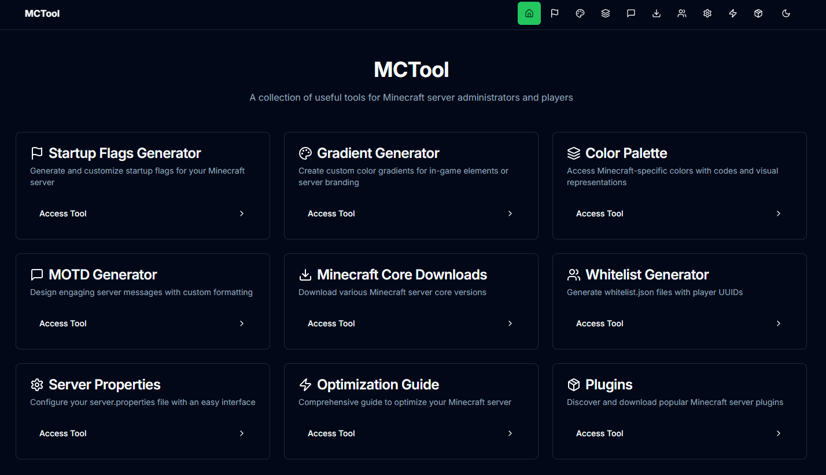Click chevron arrow in Core Downloads card
Viewport: 826px width, 475px height.
(510, 323)
